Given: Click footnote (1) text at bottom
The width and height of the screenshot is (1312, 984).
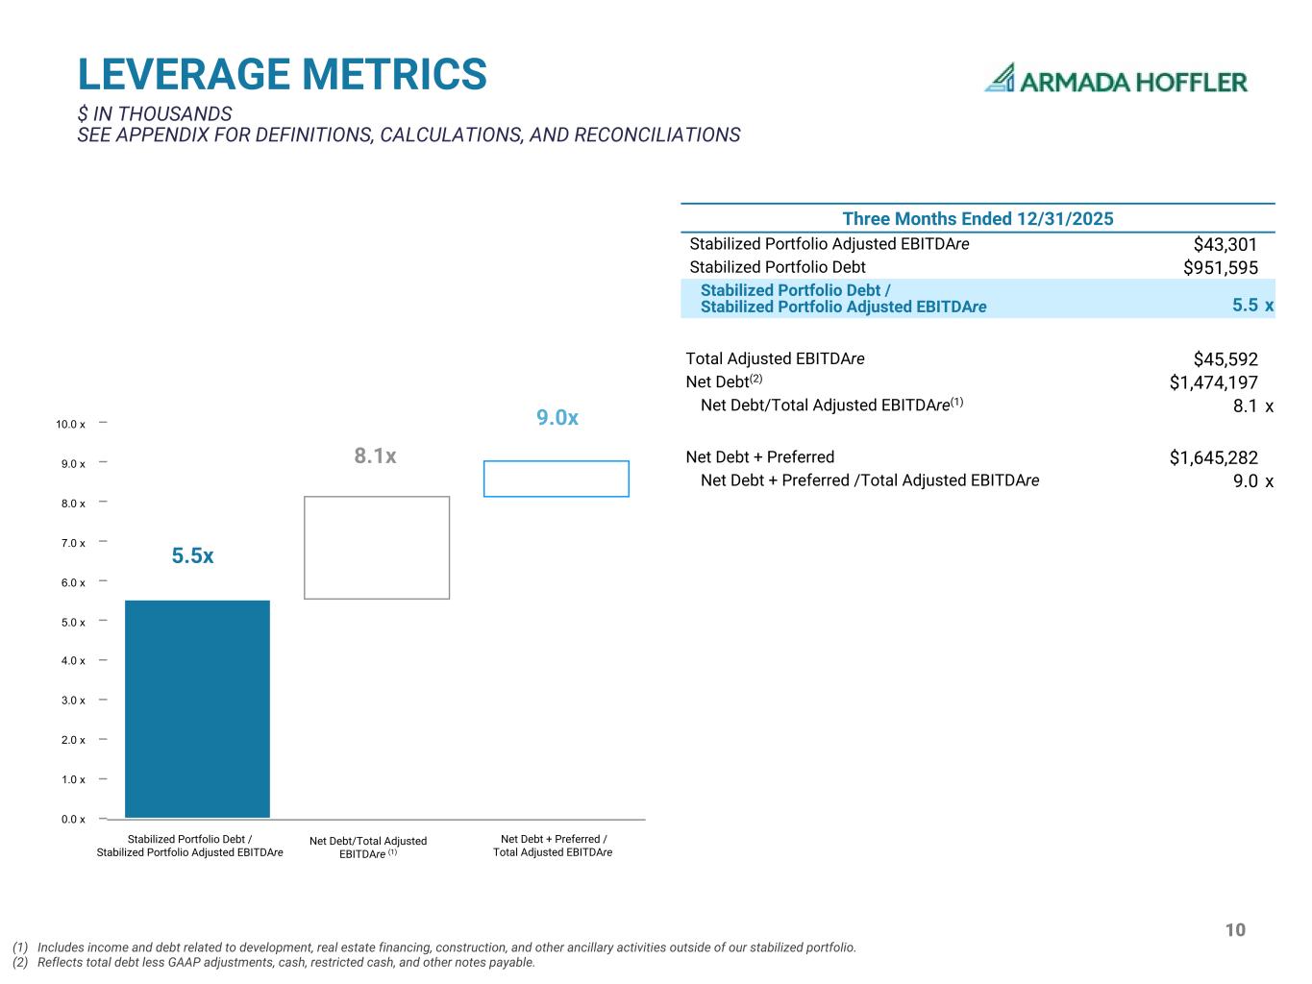Looking at the screenshot, I should tap(434, 947).
